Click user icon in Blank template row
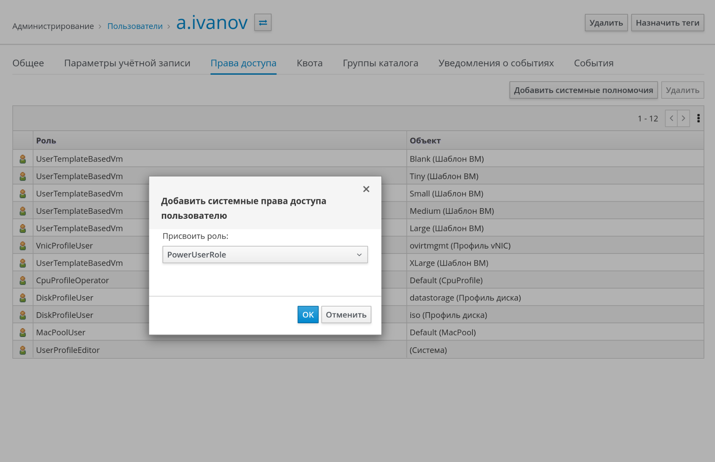 23,159
